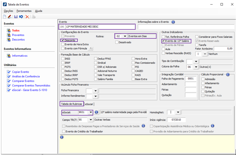The width and height of the screenshot is (236, 155).
Task: Save the event with the floppy disk icon
Action: point(16,17)
